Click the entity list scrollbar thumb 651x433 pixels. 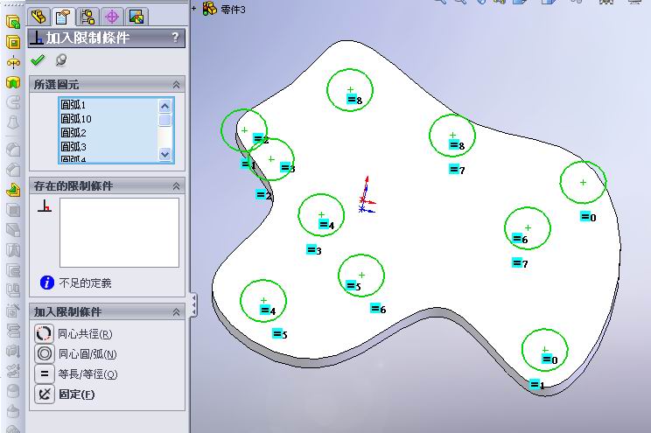164,120
